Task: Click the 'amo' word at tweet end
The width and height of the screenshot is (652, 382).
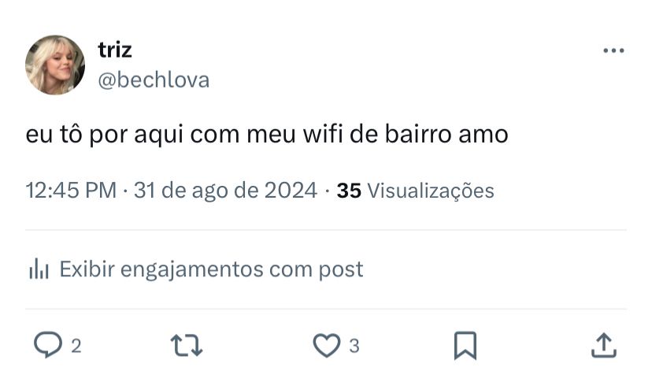Action: point(483,135)
